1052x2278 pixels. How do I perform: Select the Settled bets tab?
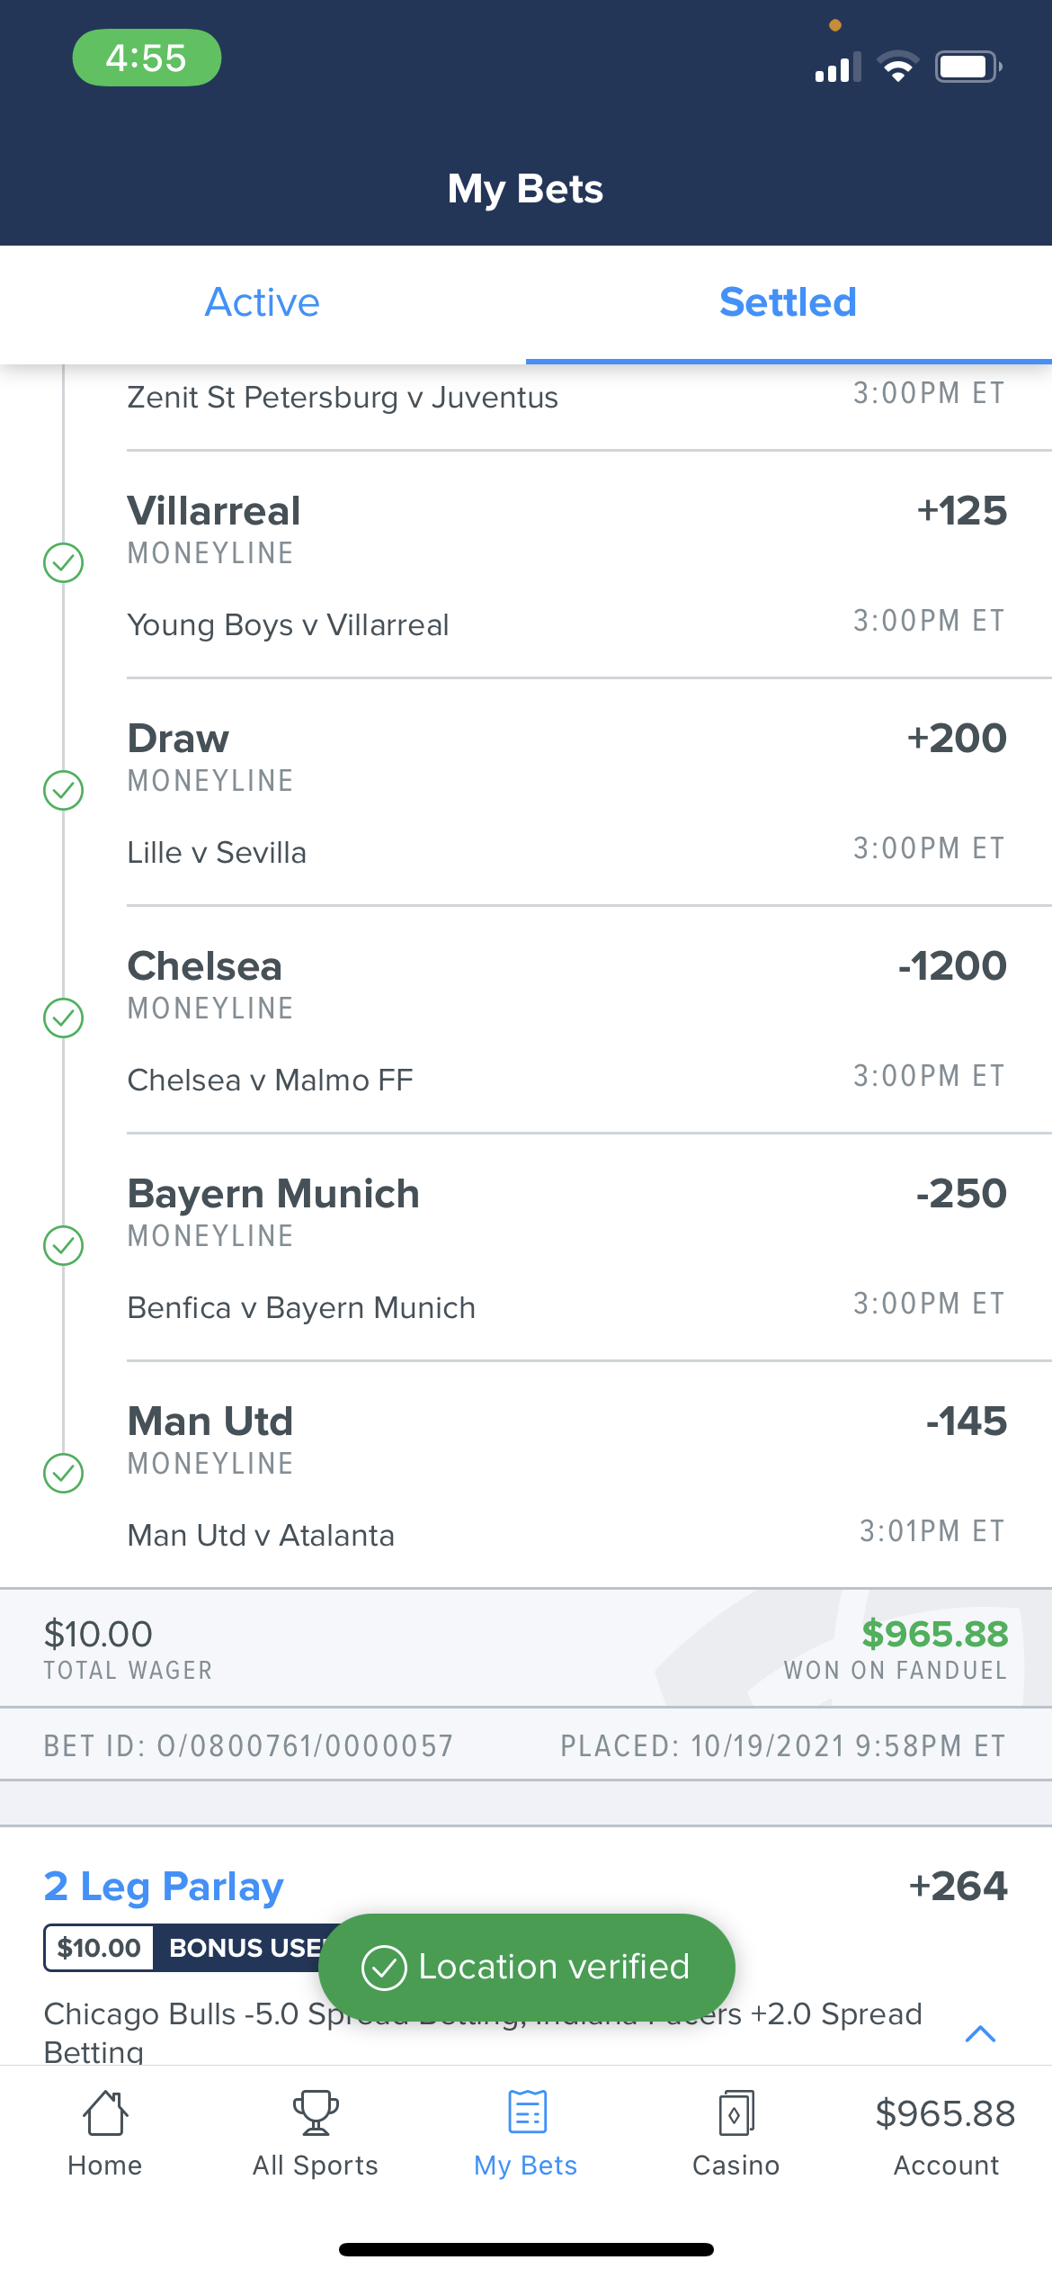(788, 303)
